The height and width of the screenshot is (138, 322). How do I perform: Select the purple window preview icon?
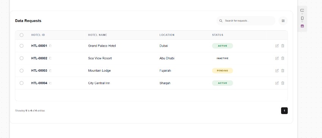click(x=302, y=26)
